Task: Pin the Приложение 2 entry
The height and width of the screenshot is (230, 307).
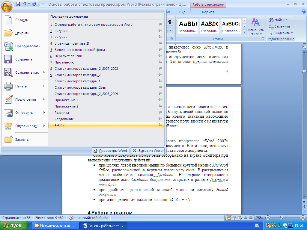Action: 160,106
